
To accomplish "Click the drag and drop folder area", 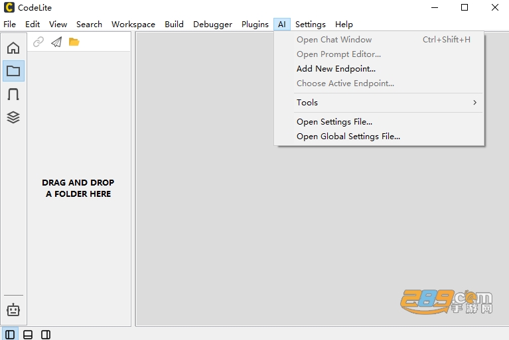I will pos(78,188).
